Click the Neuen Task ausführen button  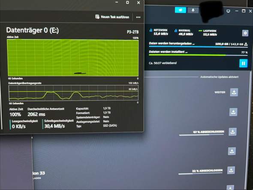click(x=112, y=17)
